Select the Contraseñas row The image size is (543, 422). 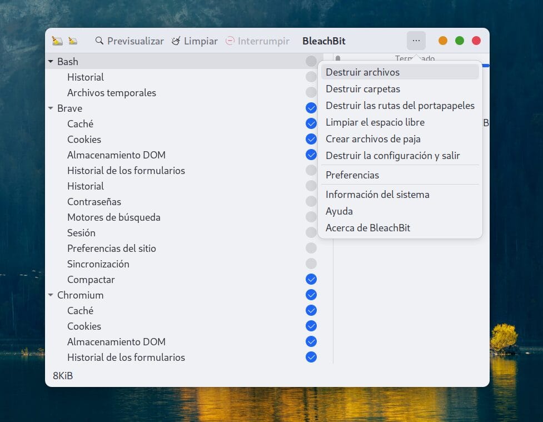coord(94,202)
